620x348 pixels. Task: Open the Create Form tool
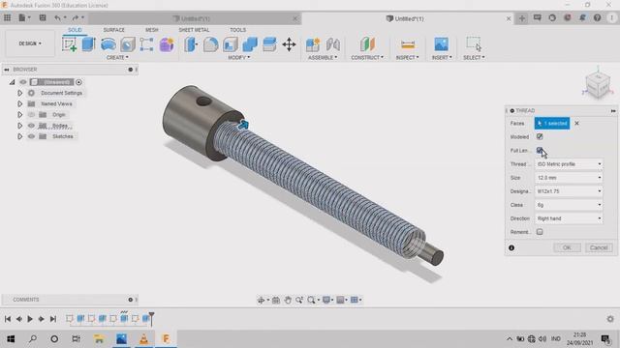coord(167,44)
